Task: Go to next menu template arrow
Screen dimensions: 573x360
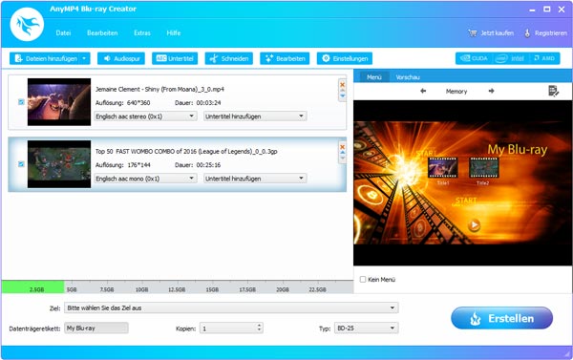Action: point(491,91)
